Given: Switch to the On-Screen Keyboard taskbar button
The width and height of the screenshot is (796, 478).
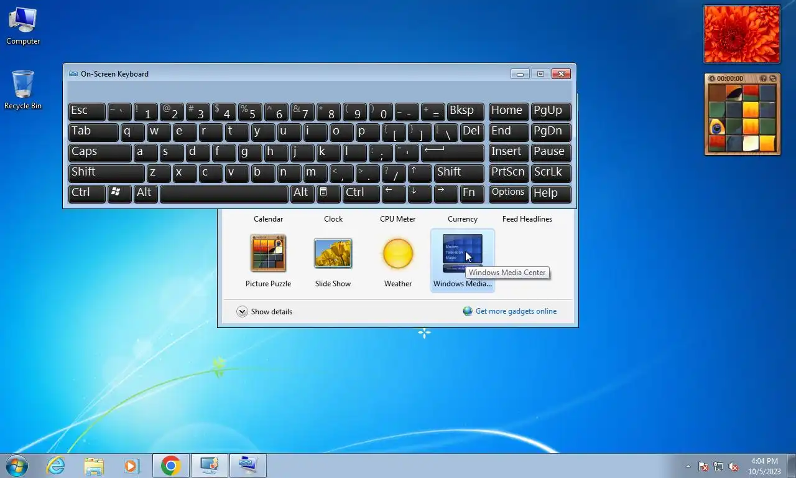Looking at the screenshot, I should point(248,466).
